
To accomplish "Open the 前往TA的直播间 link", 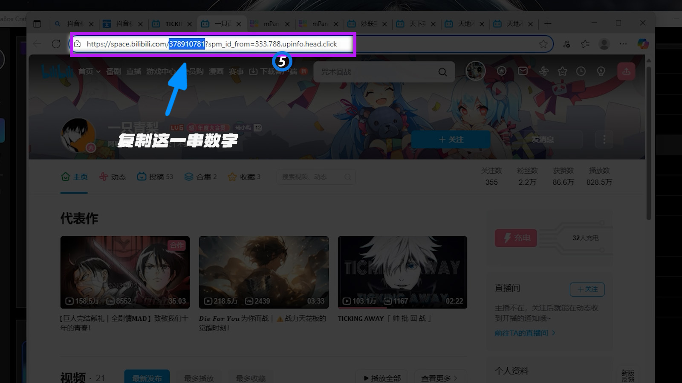I will [525, 333].
